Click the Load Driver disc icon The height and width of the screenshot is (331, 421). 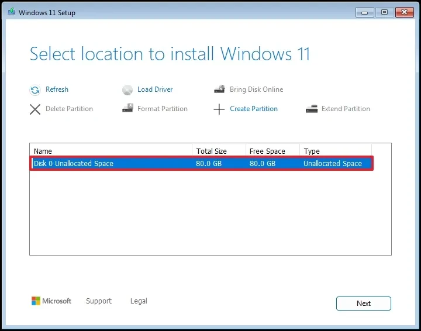tap(127, 90)
